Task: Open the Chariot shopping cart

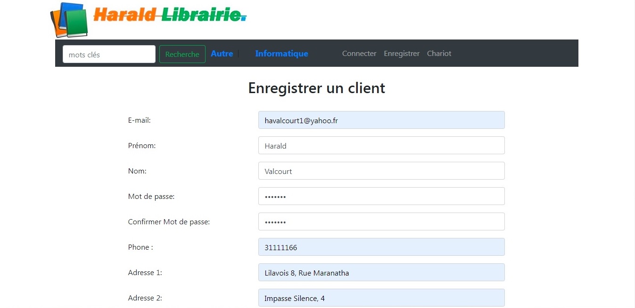Action: pos(439,54)
